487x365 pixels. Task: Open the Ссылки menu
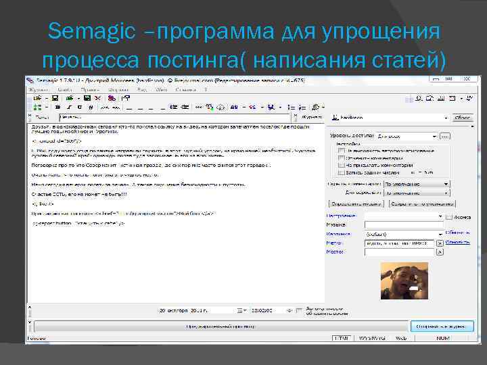(x=185, y=90)
